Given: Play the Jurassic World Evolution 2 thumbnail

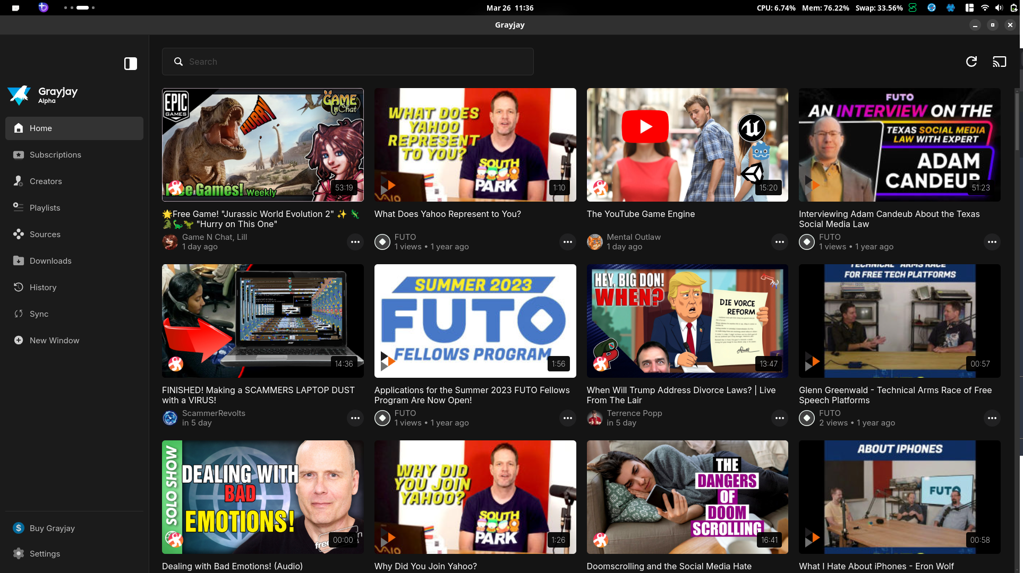Looking at the screenshot, I should [x=263, y=145].
